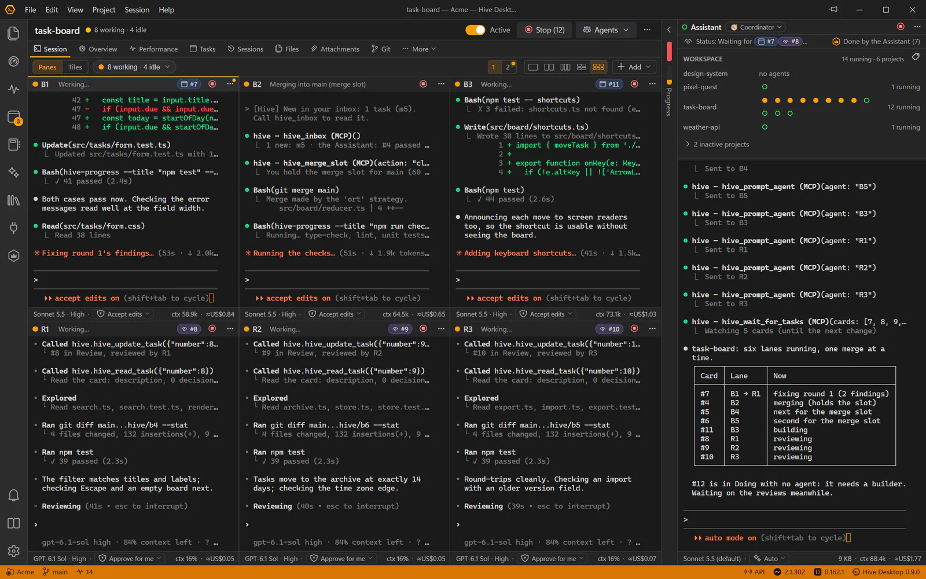The image size is (926, 579).
Task: Click the Stop (12) button
Action: (x=545, y=30)
